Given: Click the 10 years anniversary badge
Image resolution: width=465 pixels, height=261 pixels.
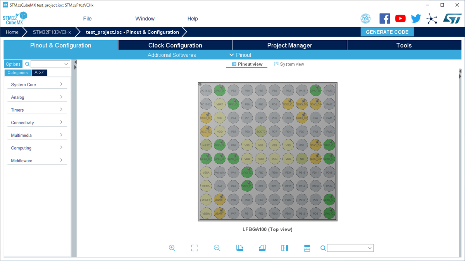Looking at the screenshot, I should point(365,19).
